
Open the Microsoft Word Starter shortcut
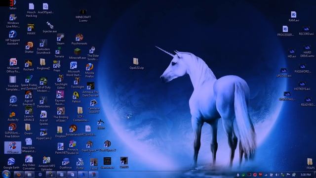74,69
